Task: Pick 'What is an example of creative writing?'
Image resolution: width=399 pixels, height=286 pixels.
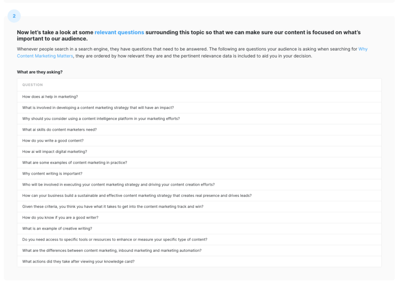Action: (x=57, y=228)
